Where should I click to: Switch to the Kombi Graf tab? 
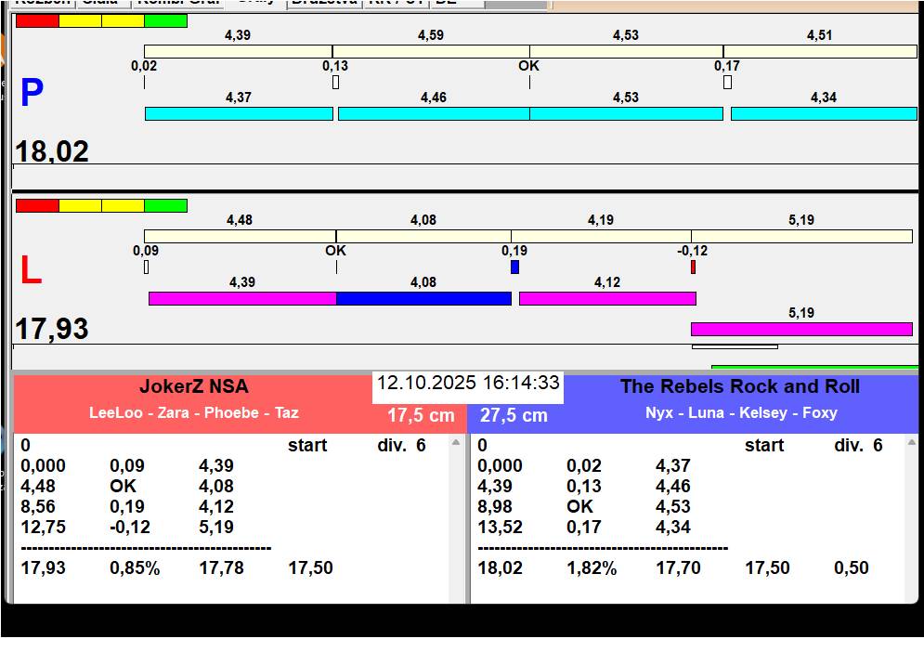[177, 3]
